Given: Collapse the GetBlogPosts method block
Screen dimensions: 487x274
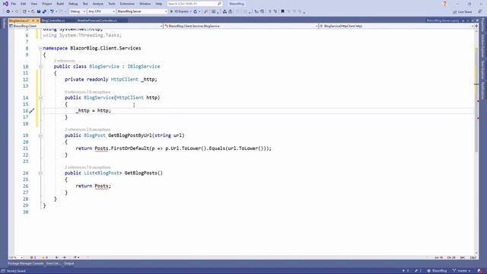Looking at the screenshot, I should tap(40, 174).
